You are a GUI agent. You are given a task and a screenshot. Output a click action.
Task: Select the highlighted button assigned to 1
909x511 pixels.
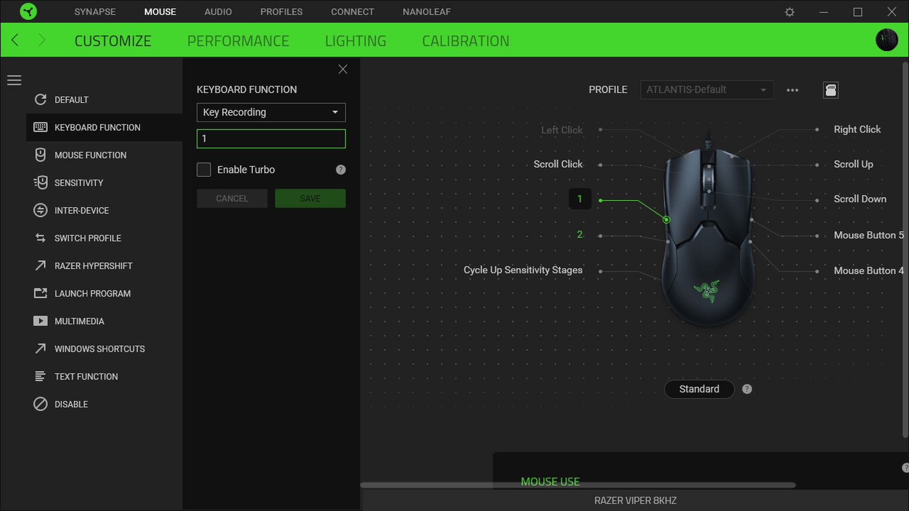579,199
